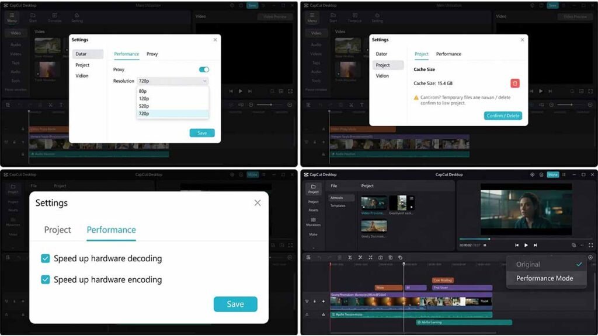Viewport: 598px width, 336px height.
Task: Toggle the lock icon on the Apdie audio track
Action: (x=324, y=314)
